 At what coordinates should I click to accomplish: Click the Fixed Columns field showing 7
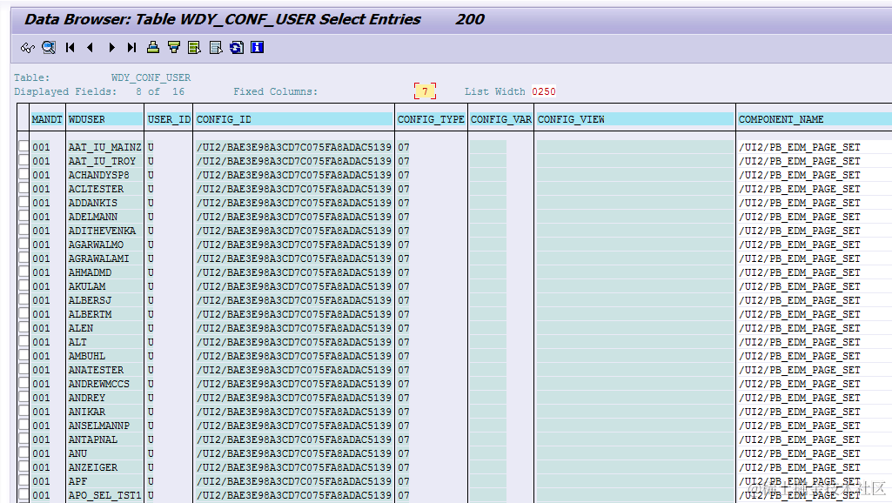coord(425,91)
